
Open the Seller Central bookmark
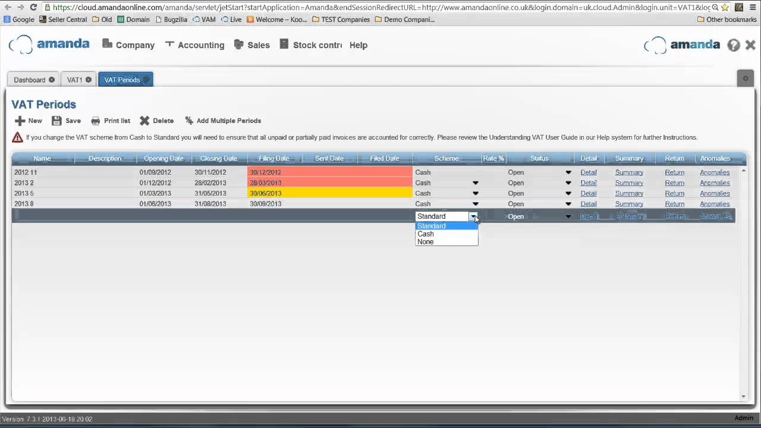click(x=63, y=20)
